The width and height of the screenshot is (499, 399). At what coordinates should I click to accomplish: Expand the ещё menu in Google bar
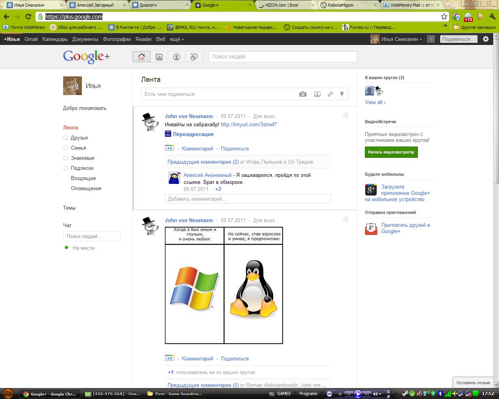pyautogui.click(x=177, y=39)
